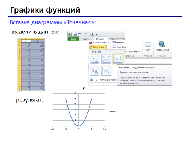188x141 pixels.
Task: Click the Print Preview icon
Action: pyautogui.click(x=92, y=34)
